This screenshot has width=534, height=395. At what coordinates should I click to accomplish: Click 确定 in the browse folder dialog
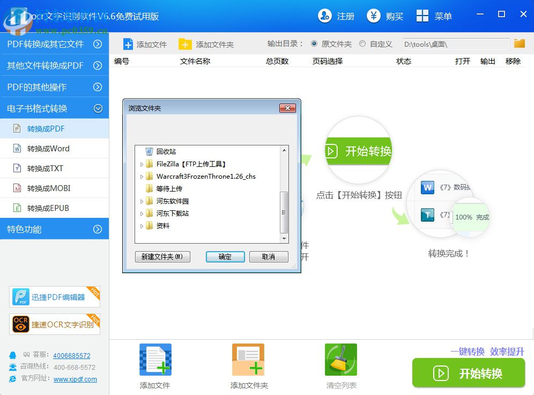pyautogui.click(x=225, y=257)
